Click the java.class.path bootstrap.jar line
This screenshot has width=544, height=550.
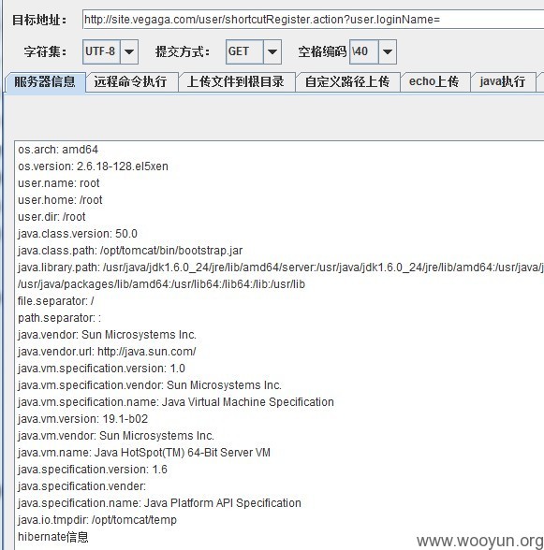(130, 251)
